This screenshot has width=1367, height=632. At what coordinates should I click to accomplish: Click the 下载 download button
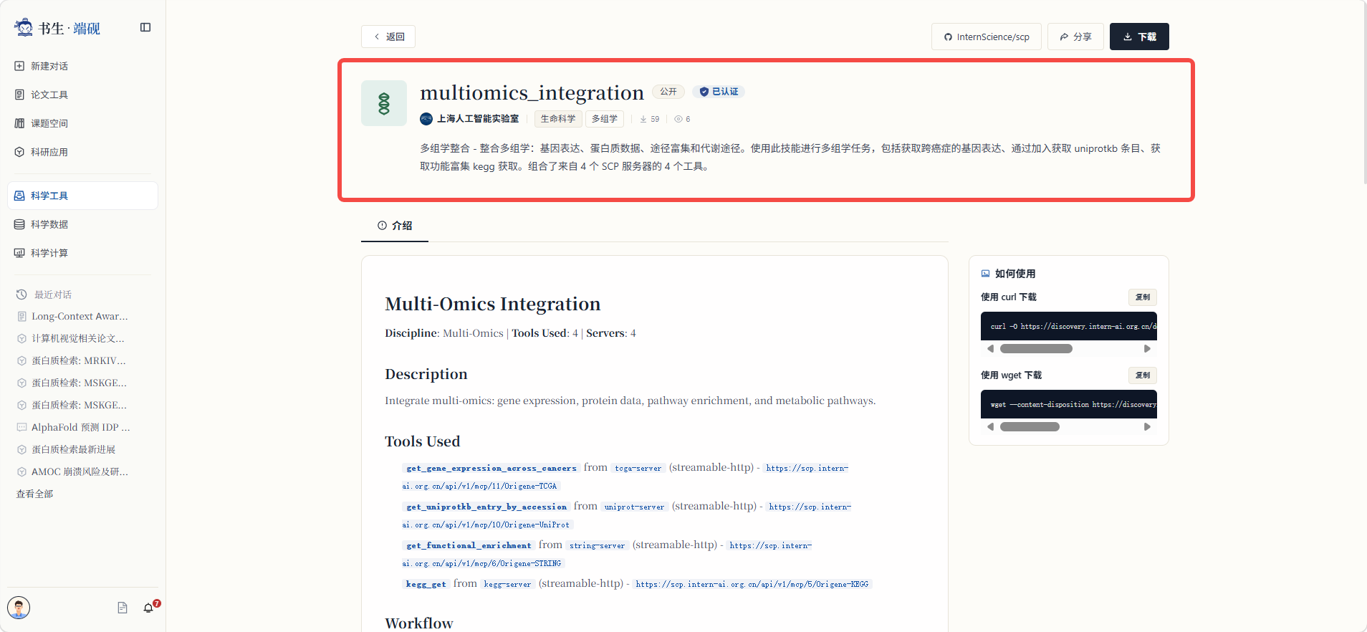(x=1139, y=37)
